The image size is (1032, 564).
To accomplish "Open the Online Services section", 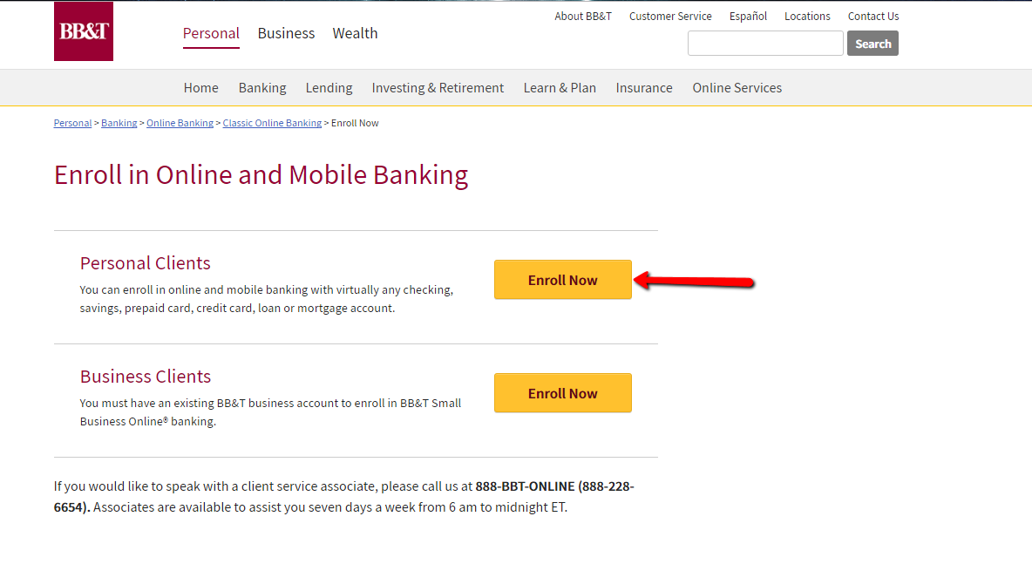I will 737,87.
